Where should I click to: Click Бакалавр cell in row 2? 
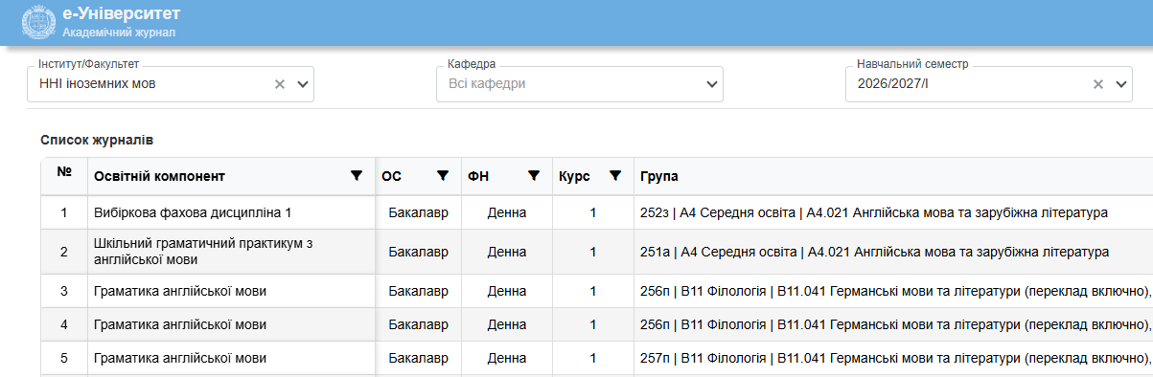click(x=418, y=252)
